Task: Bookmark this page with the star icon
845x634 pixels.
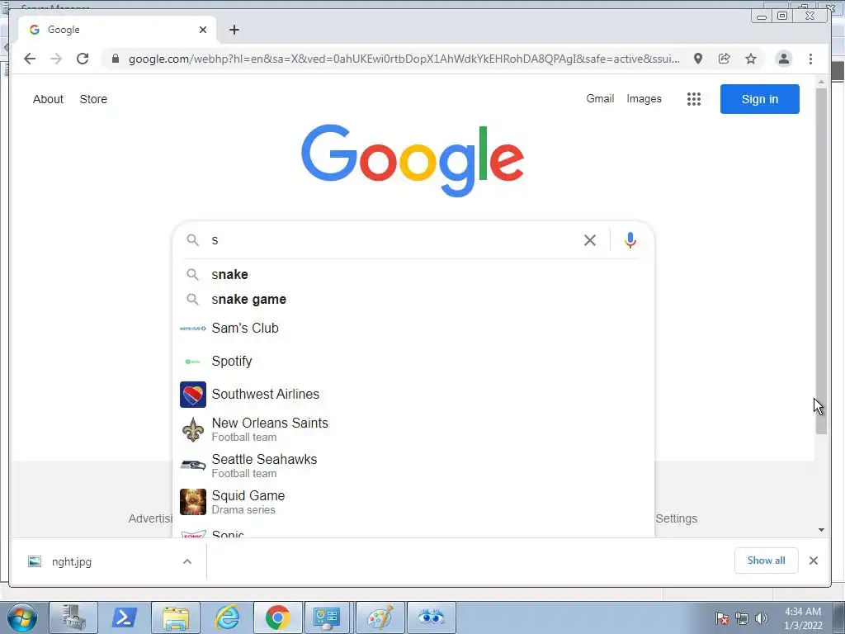Action: [751, 59]
